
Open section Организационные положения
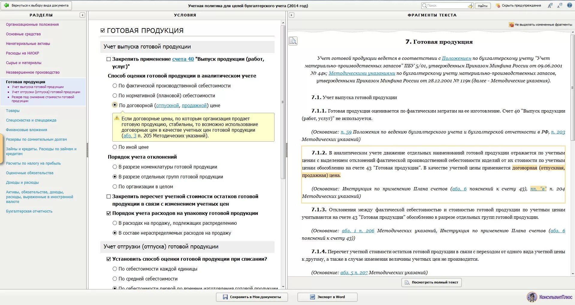32,25
